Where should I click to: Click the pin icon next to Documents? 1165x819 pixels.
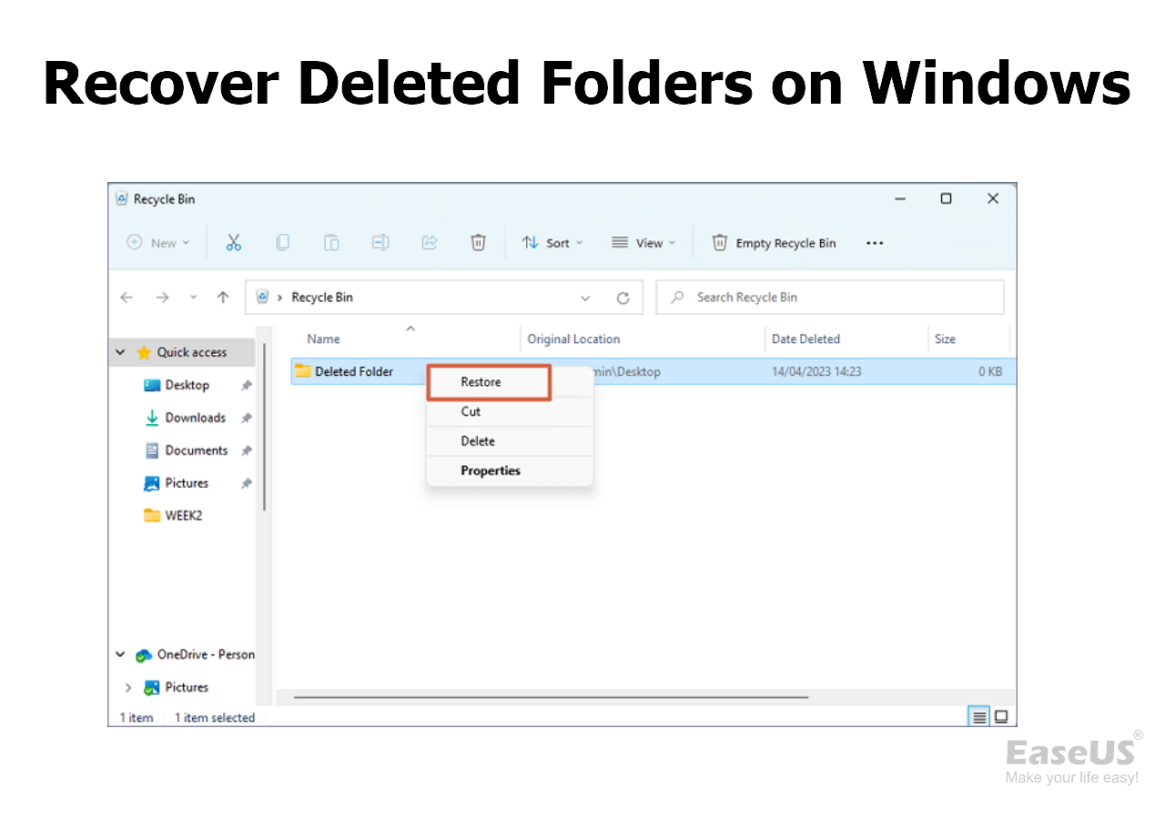246,451
